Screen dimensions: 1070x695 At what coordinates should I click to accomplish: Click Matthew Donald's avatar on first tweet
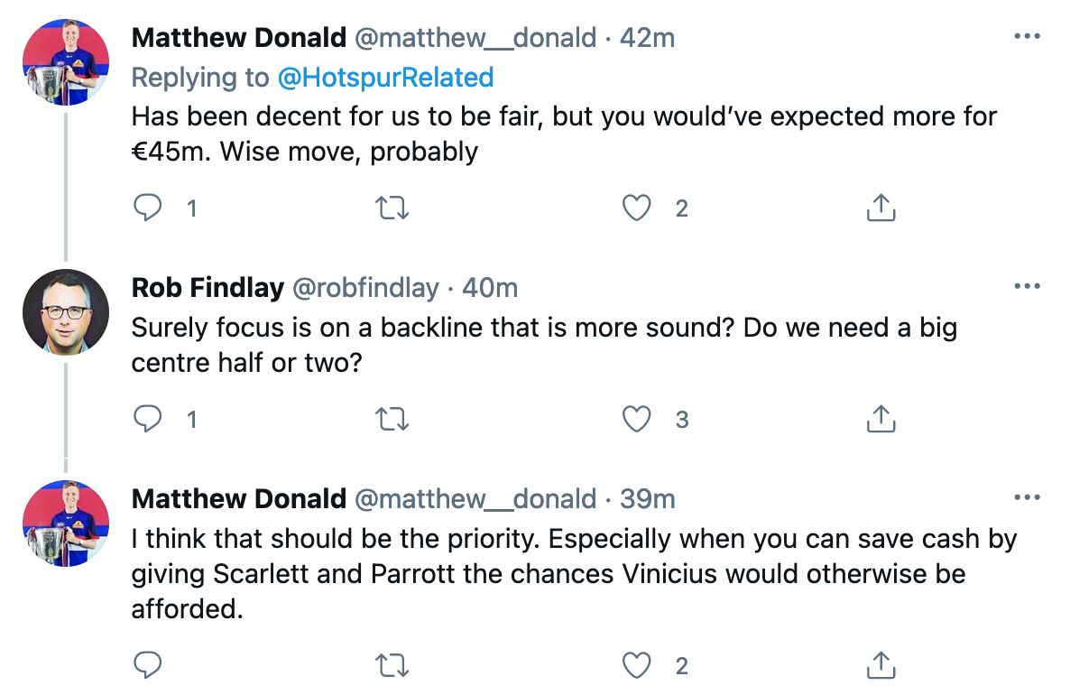(x=65, y=61)
